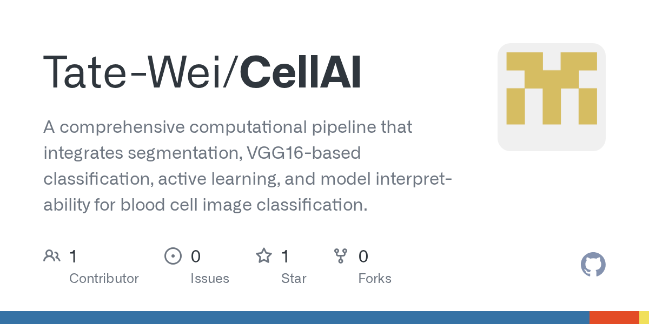The height and width of the screenshot is (324, 649).
Task: Select the Issues label text
Action: point(210,279)
